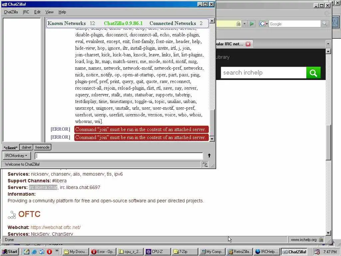Click the ChatZilla window title bar icon
This screenshot has height=256, width=341.
[x=4, y=4]
